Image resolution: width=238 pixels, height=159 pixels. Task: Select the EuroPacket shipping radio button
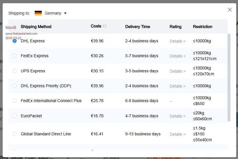15,116
